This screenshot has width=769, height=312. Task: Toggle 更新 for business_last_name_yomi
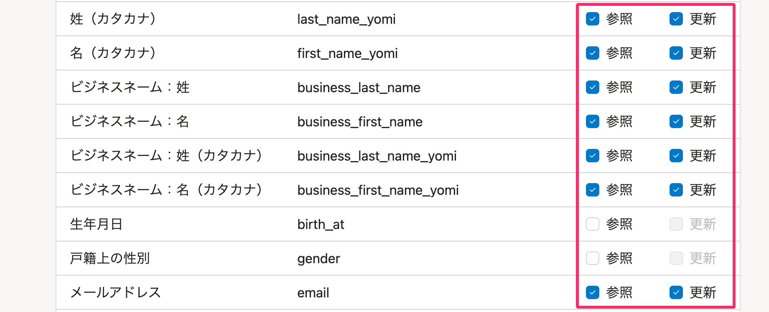pos(676,156)
